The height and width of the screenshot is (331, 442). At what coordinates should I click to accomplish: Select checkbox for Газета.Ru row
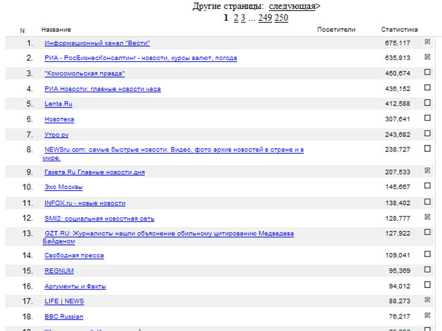pos(427,170)
